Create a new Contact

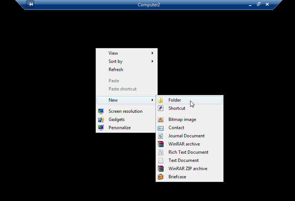[x=189, y=128]
